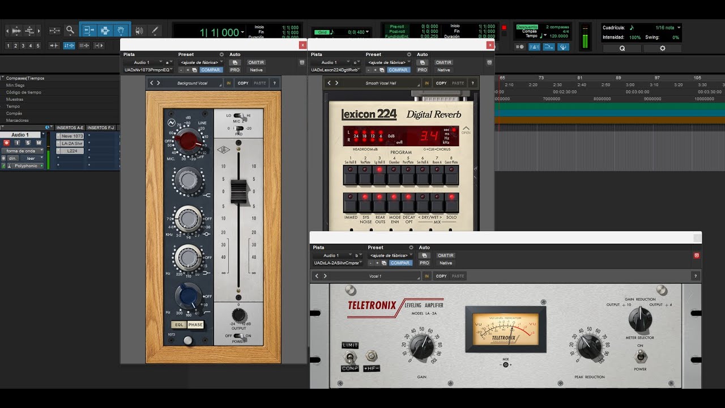Record-enable the Audio 1 track
725x408 pixels.
(7, 143)
